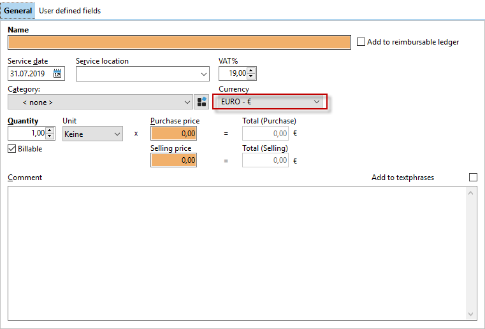Tick the Add to textphrases checkbox
Image resolution: width=485 pixels, height=329 pixels.
pos(473,178)
